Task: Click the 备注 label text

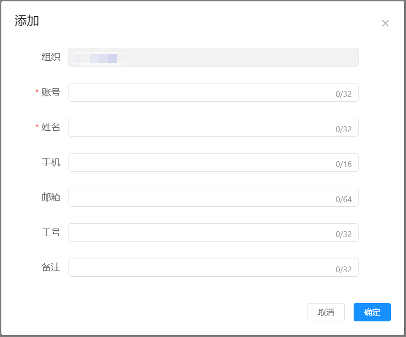Action: [51, 267]
